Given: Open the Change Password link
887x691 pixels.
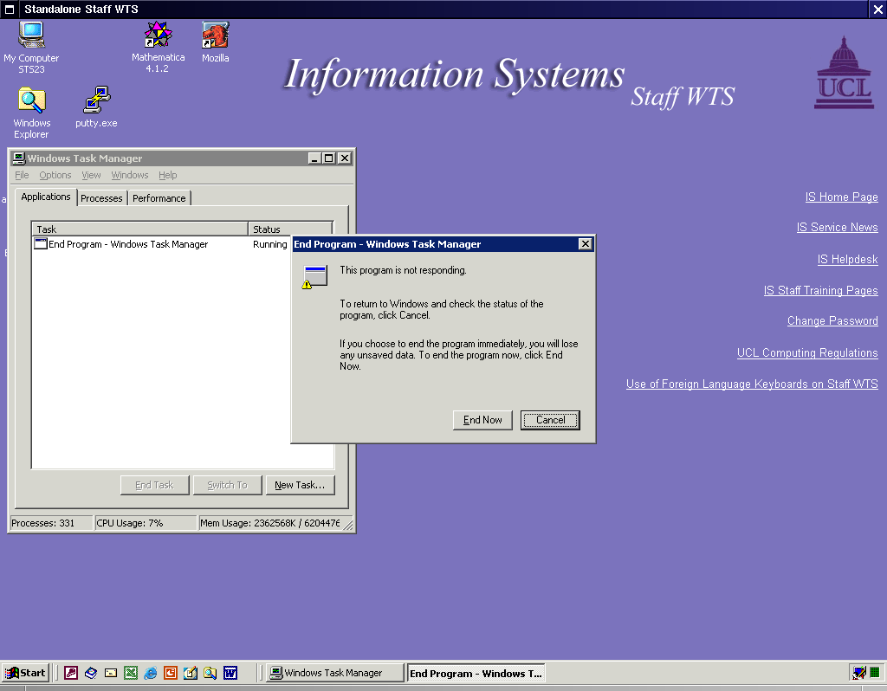Looking at the screenshot, I should tap(832, 321).
